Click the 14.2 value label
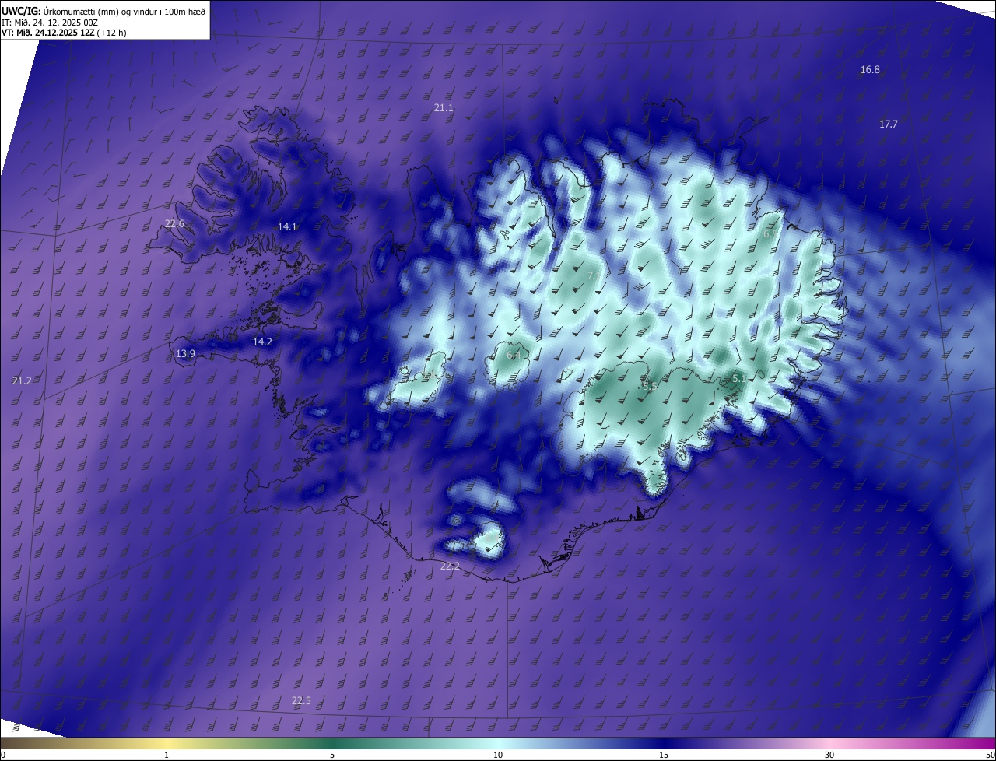Image resolution: width=996 pixels, height=761 pixels. [262, 342]
